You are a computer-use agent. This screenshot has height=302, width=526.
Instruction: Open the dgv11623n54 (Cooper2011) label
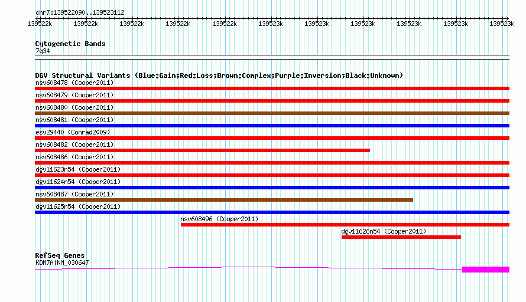78,169
